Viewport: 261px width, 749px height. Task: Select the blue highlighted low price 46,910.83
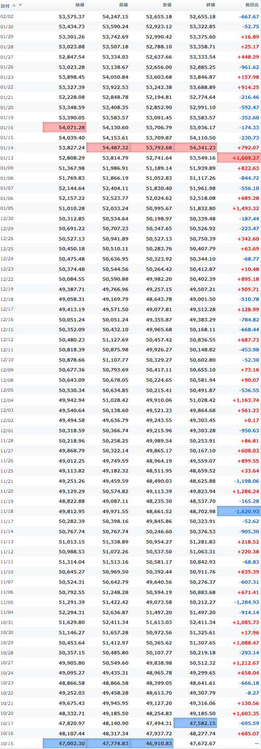tap(152, 743)
